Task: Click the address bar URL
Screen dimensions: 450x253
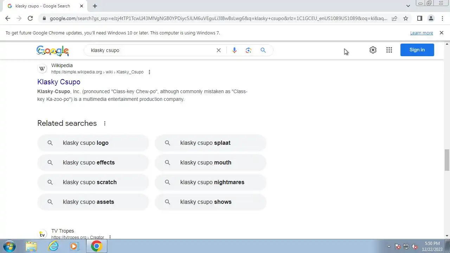Action: (218, 18)
